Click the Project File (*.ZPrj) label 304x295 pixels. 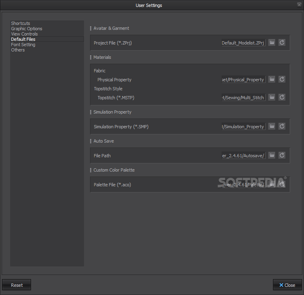pos(112,43)
